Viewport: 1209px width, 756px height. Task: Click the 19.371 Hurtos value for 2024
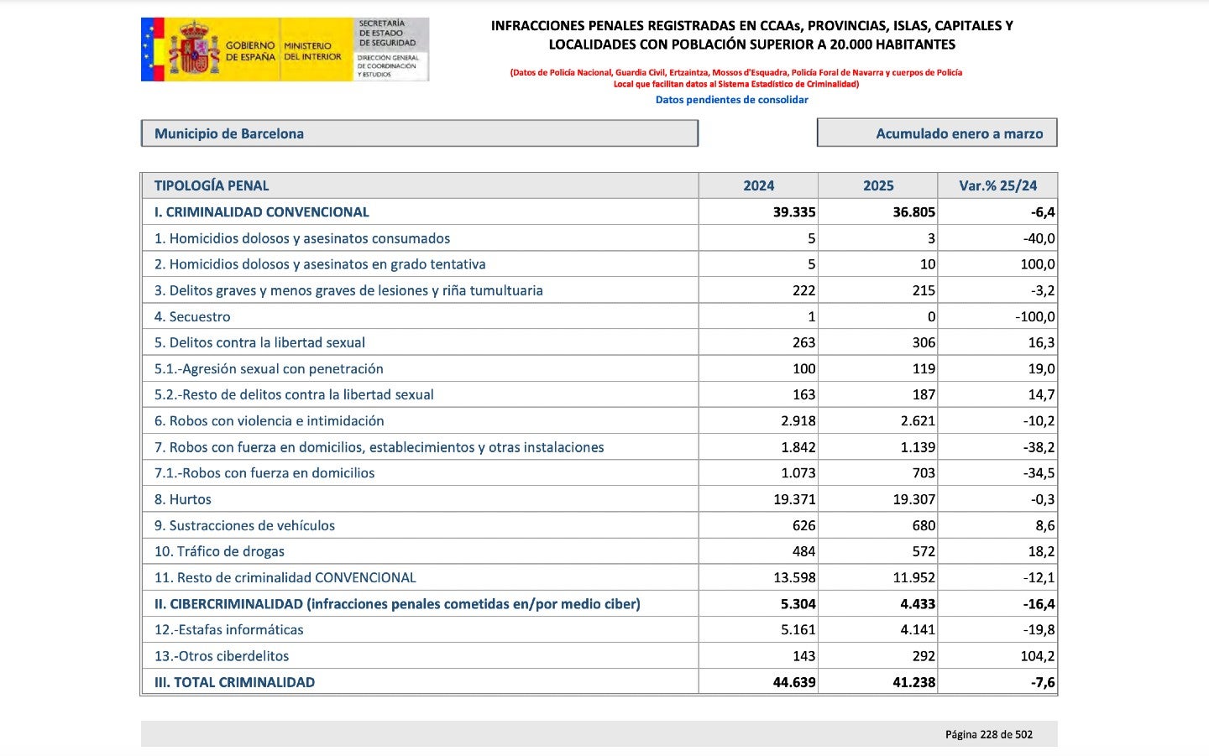coord(794,499)
